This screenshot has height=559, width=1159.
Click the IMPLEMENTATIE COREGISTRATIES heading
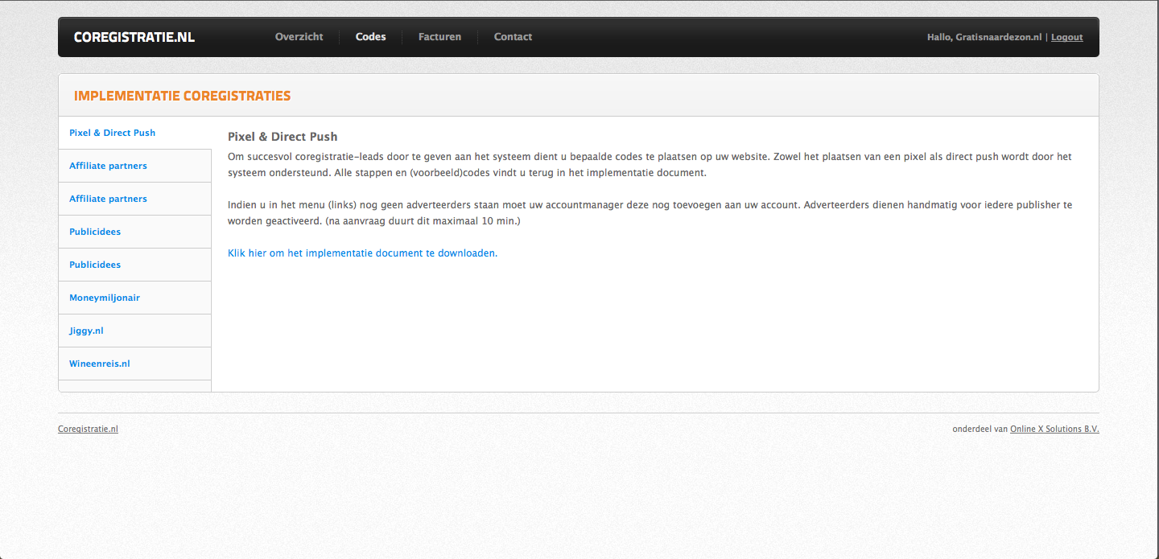(x=183, y=96)
